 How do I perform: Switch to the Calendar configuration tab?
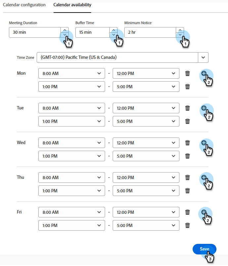coord(24,5)
